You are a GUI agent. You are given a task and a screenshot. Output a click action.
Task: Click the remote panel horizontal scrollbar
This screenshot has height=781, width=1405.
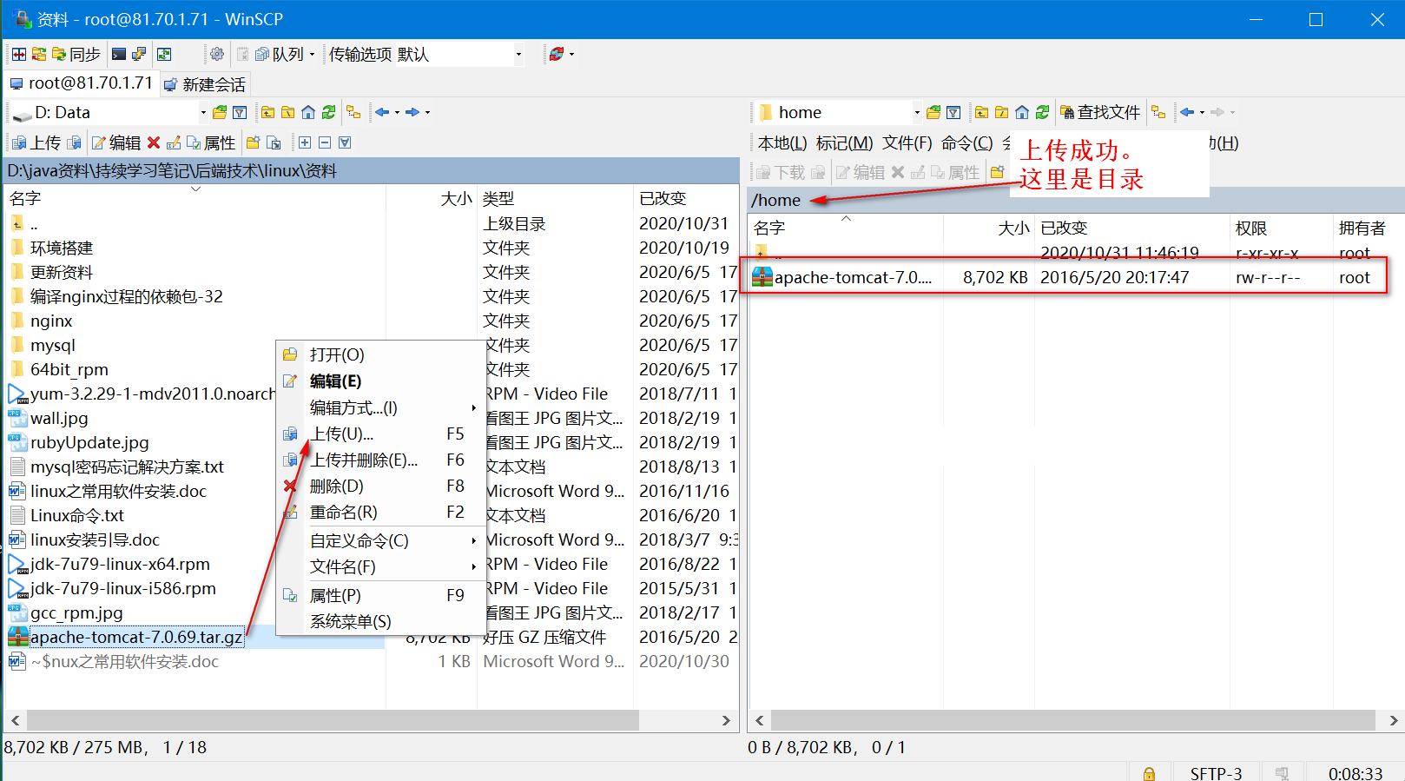[x=1072, y=720]
